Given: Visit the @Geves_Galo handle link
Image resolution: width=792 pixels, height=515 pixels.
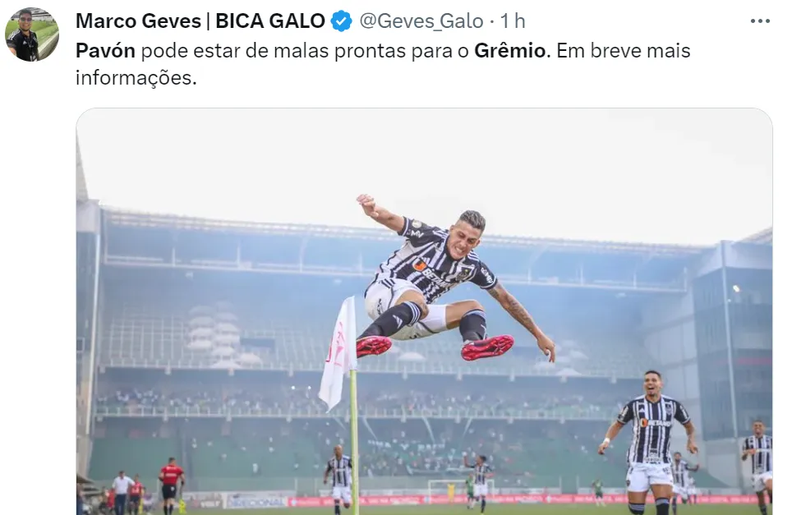Looking at the screenshot, I should tap(421, 21).
